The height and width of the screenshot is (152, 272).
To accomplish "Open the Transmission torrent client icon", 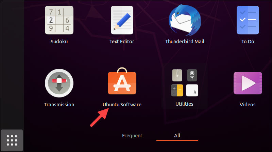I will click(x=59, y=83).
